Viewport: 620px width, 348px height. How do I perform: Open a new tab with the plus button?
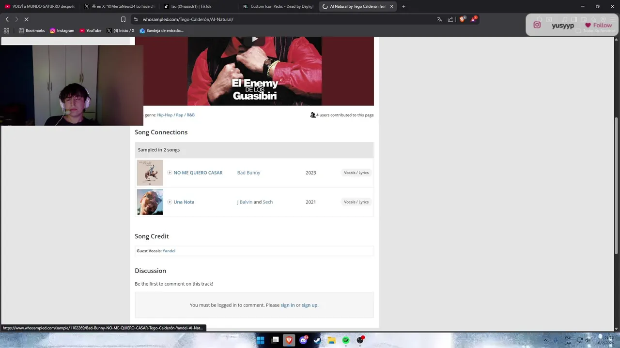pyautogui.click(x=403, y=6)
